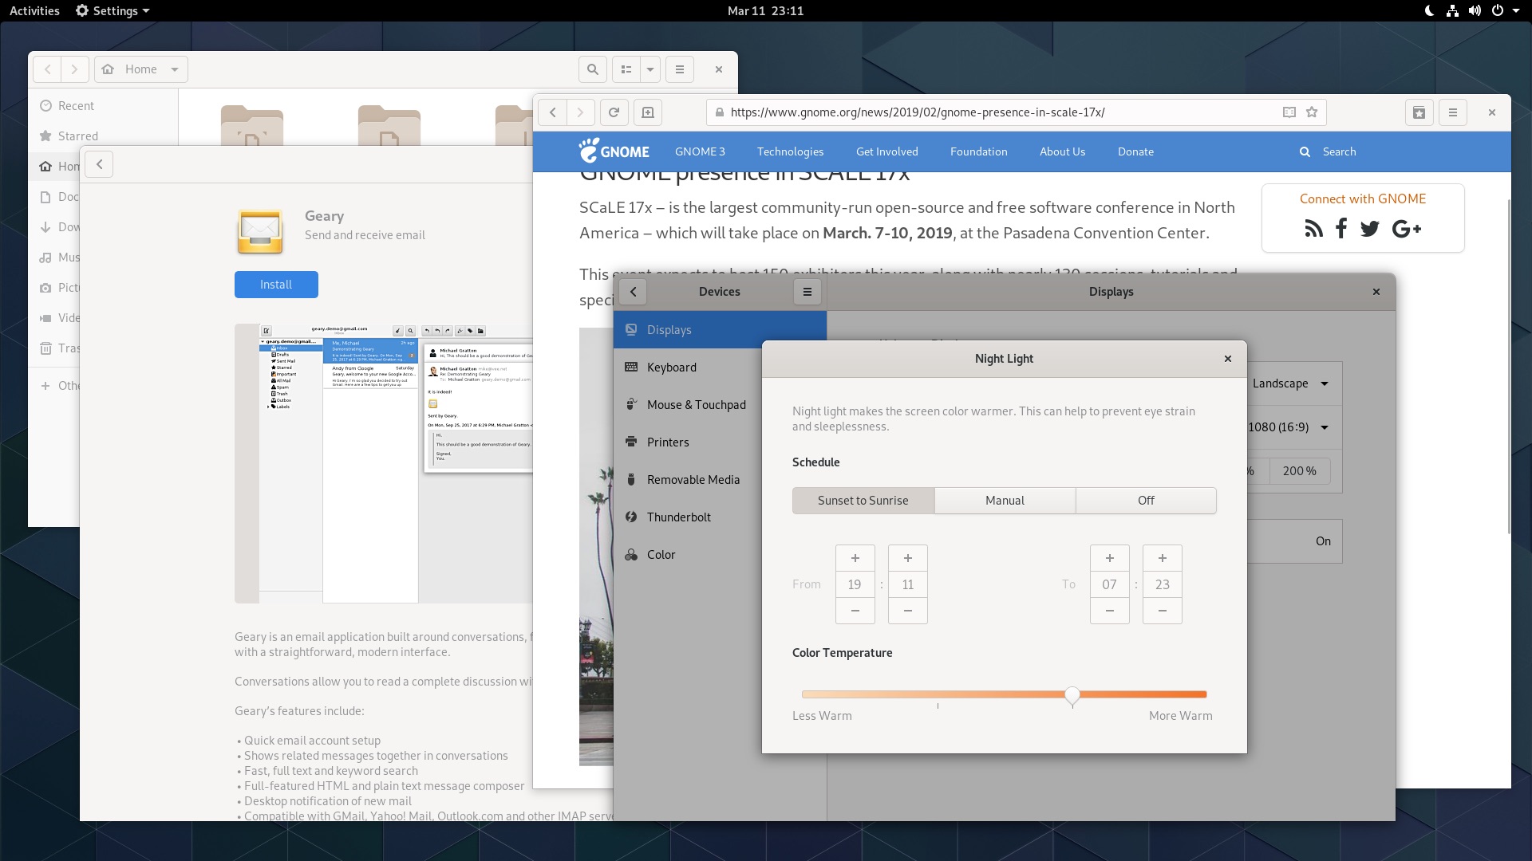Click the Files search magnifier icon

click(x=593, y=69)
